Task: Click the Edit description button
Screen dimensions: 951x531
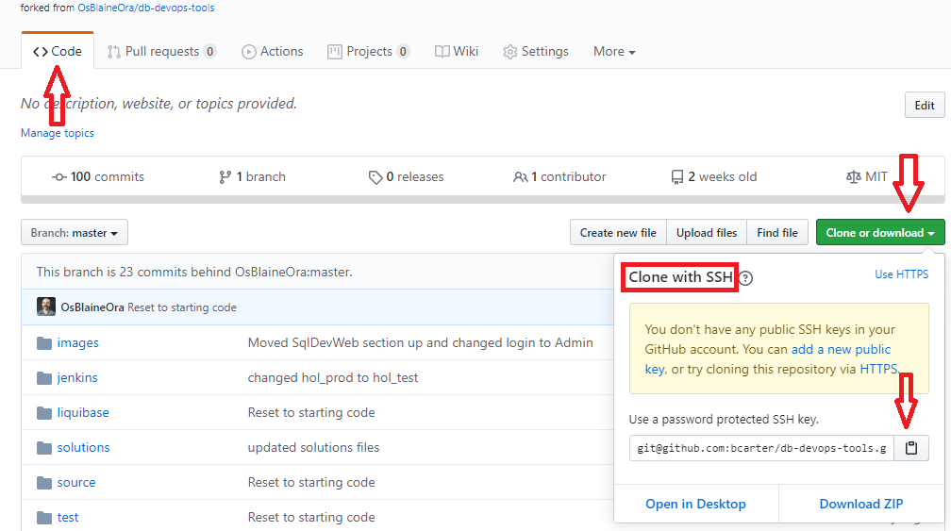Action: tap(925, 106)
